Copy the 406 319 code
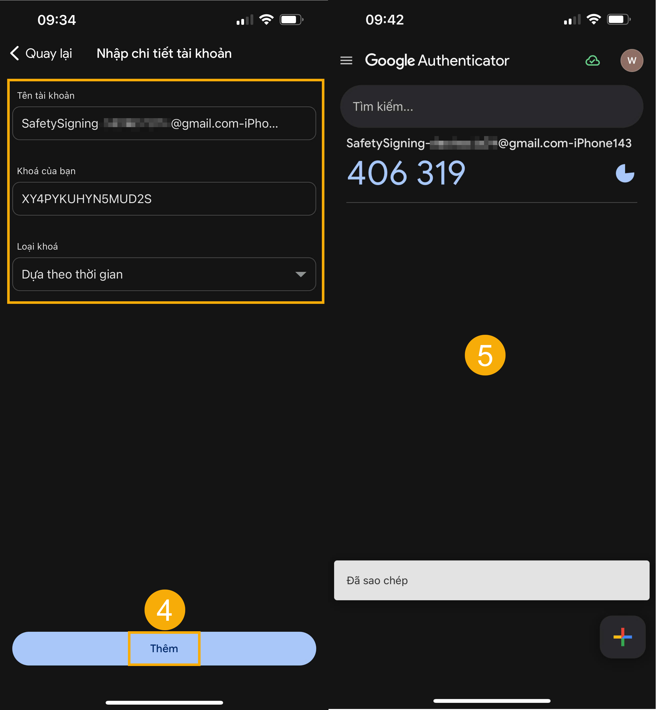 (406, 173)
